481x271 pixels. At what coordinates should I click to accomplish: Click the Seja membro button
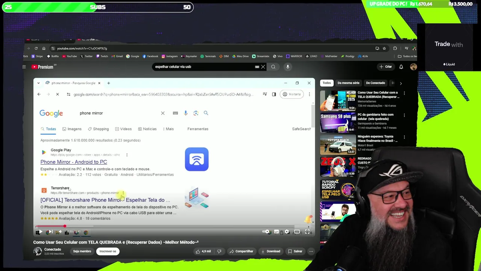[x=82, y=251]
